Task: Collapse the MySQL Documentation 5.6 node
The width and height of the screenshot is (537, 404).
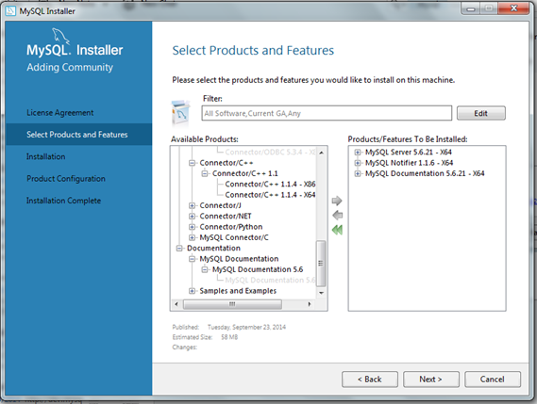Action: (x=205, y=269)
